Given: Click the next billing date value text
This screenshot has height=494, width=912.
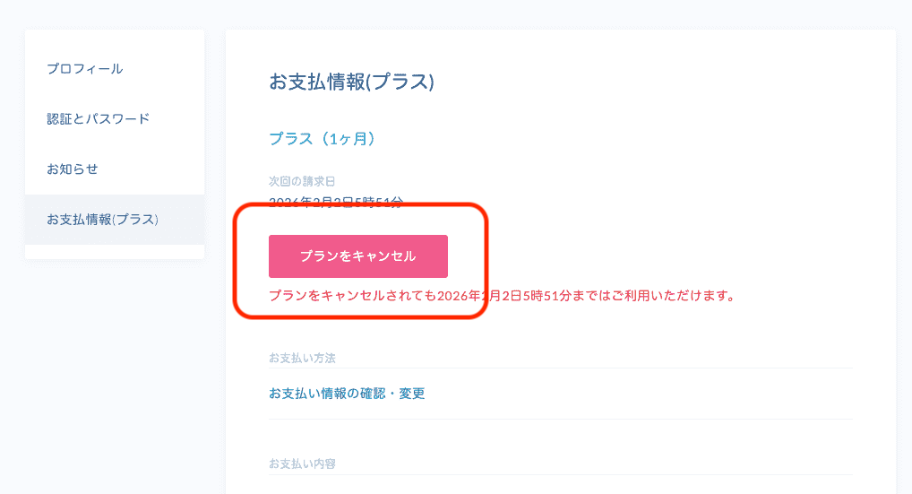Looking at the screenshot, I should [336, 202].
